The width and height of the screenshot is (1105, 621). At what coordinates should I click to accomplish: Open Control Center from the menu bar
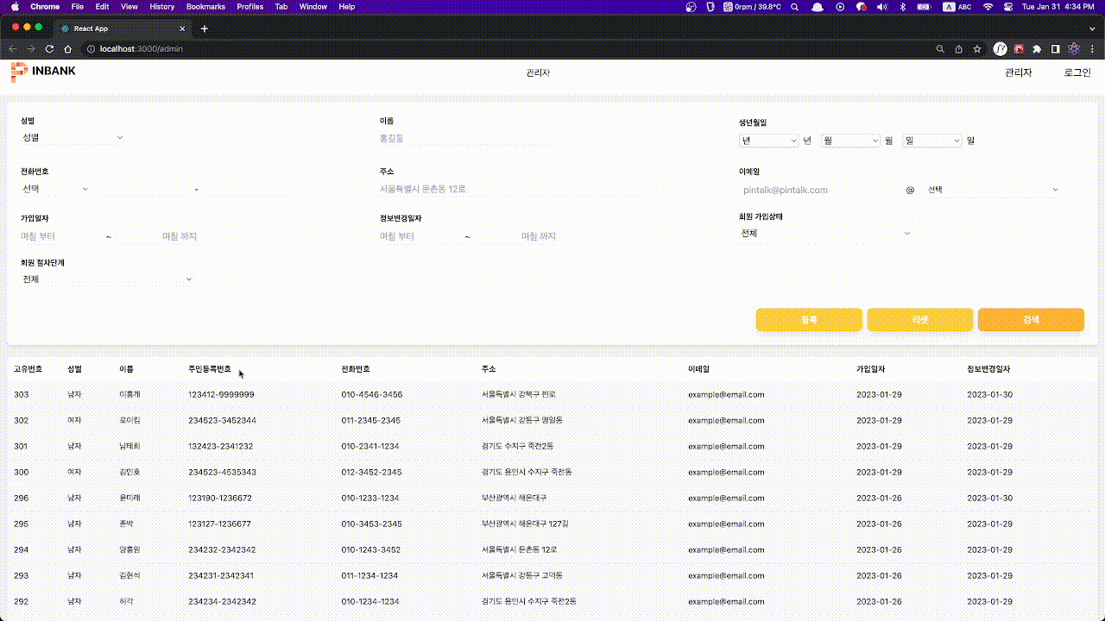point(1008,7)
